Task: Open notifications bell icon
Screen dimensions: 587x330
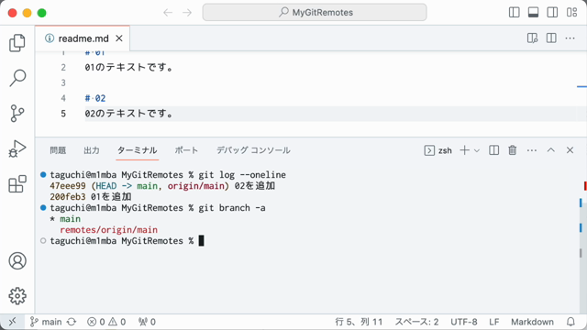Action: coord(570,322)
